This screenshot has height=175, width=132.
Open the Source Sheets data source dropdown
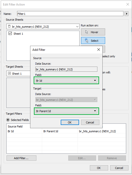point(43,26)
